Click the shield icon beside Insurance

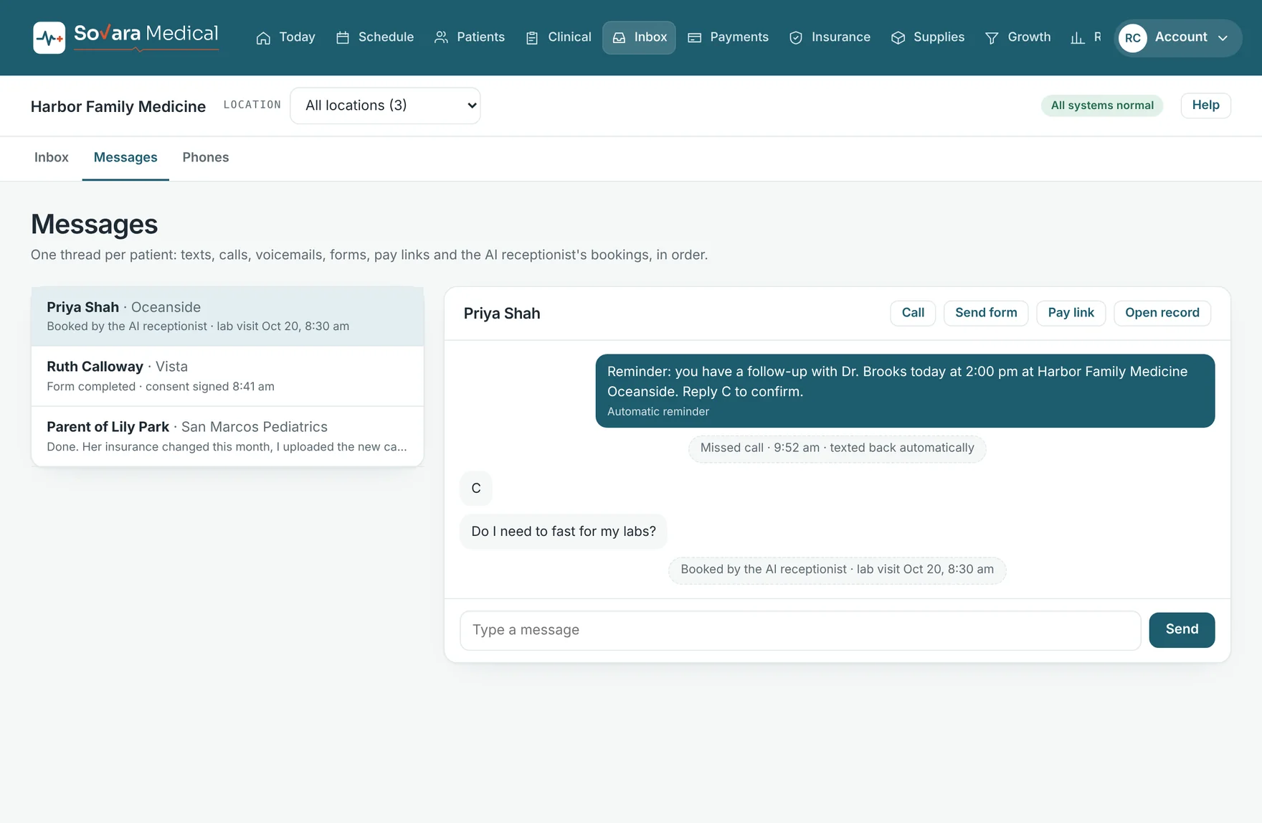point(796,38)
